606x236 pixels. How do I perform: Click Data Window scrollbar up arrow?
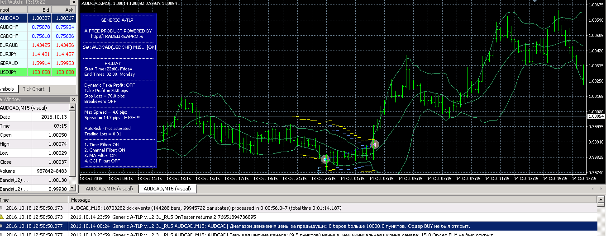pos(72,107)
